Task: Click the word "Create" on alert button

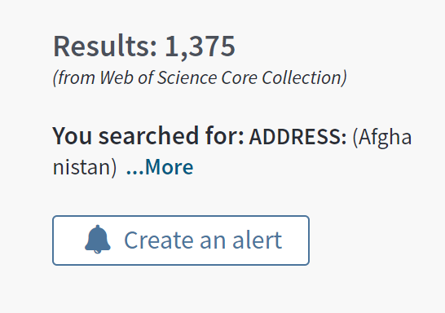Action: (x=159, y=240)
